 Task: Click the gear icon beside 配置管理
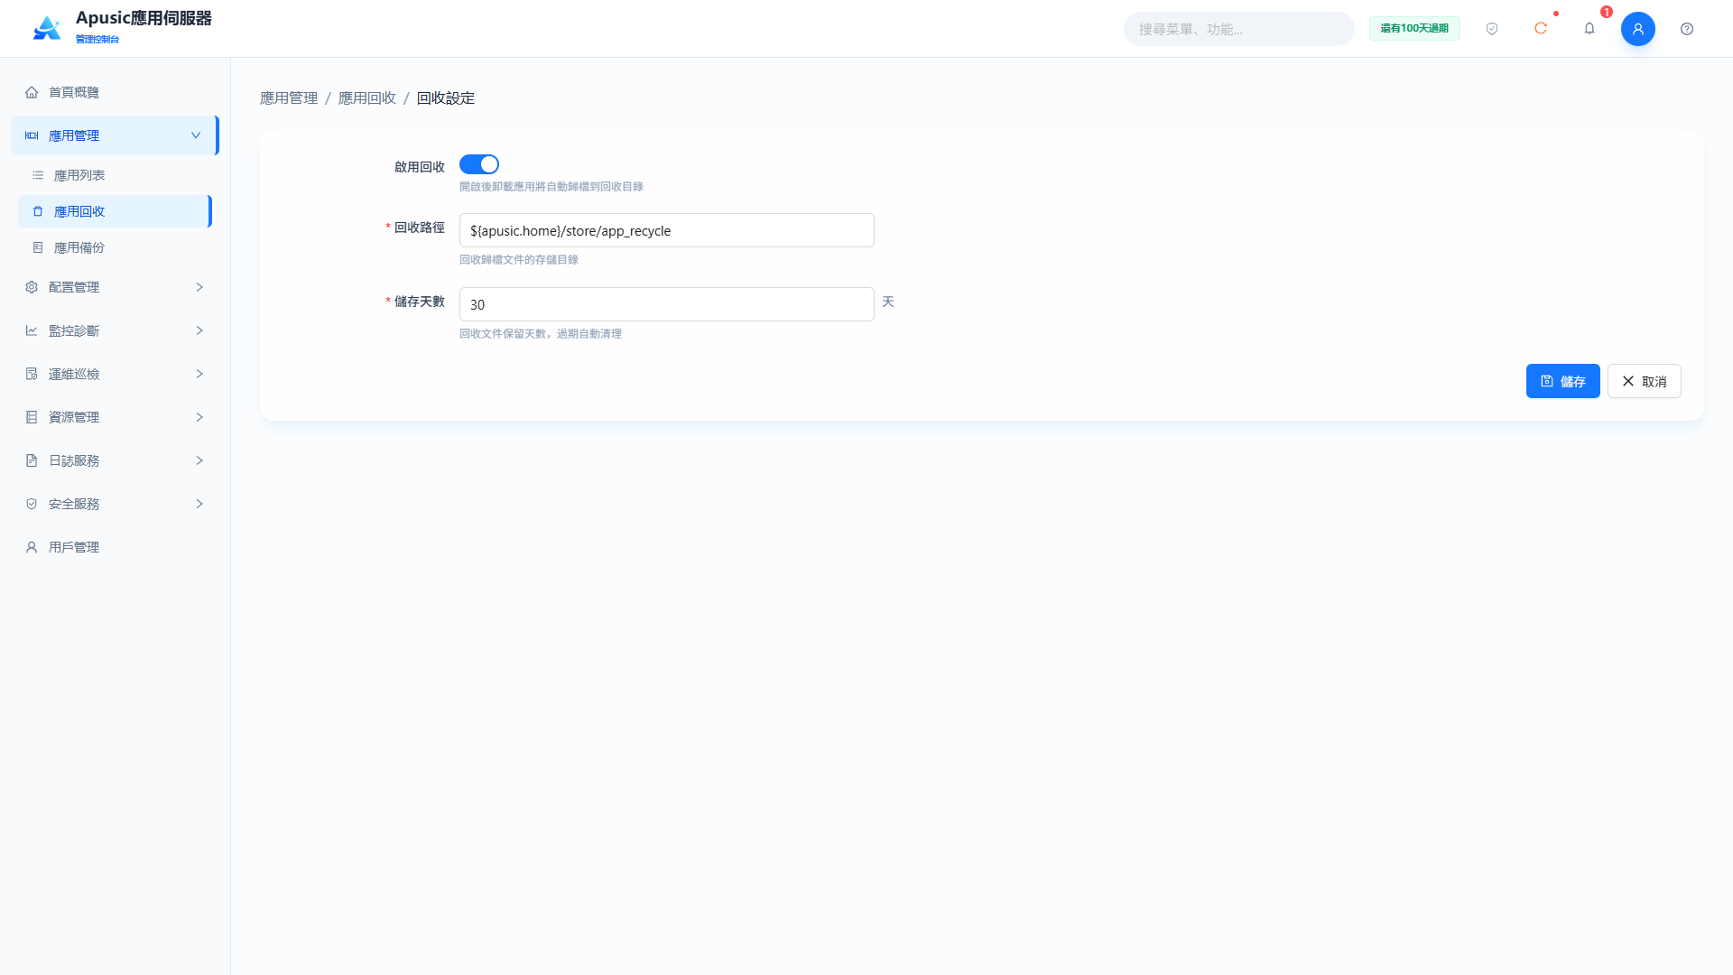coord(32,287)
